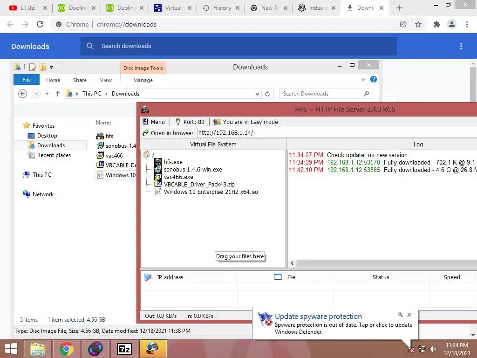Open Explorer Quick Access Toolbar customize dropdown
This screenshot has height=358, width=477.
51,67
